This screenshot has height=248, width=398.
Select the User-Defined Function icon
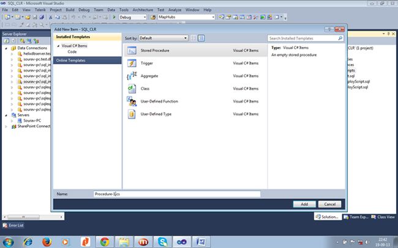click(132, 101)
